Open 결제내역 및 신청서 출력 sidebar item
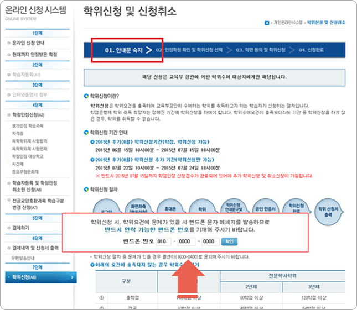The image size is (357, 310). click(35, 248)
